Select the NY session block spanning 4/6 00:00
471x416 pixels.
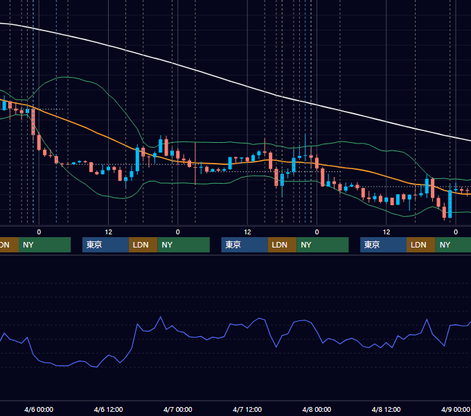[44, 245]
